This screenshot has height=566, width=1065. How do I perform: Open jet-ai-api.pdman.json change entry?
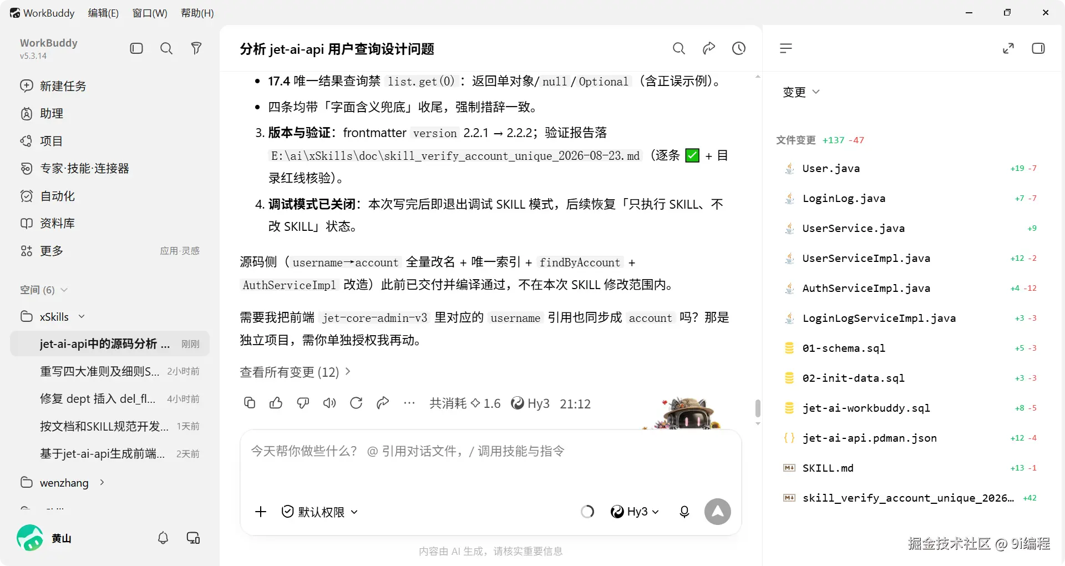tap(910, 438)
